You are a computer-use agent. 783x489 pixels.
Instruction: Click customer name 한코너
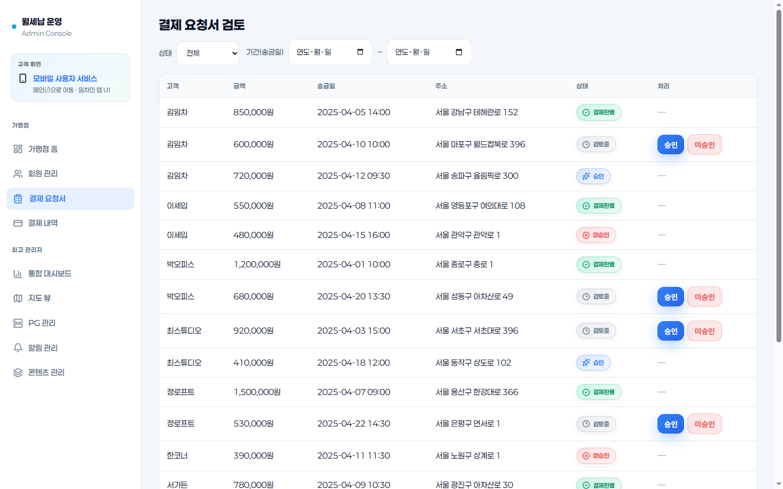click(177, 456)
